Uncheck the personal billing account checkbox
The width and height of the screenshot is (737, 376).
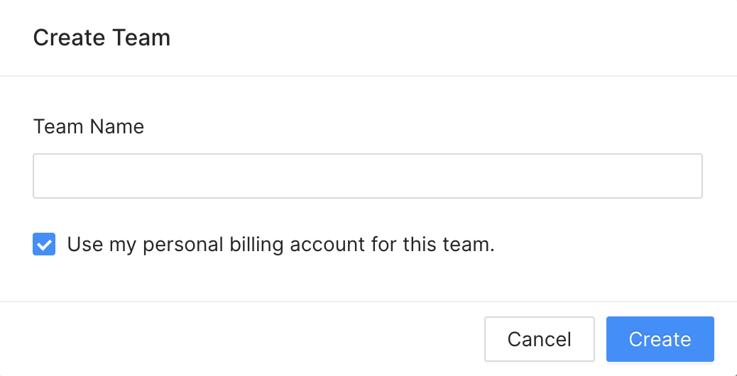44,244
